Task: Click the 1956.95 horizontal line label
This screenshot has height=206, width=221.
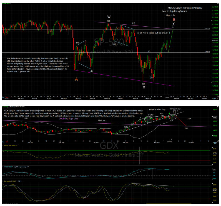Action: pos(208,52)
